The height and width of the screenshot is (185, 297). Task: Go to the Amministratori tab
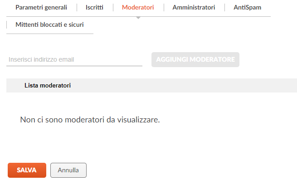click(x=194, y=7)
